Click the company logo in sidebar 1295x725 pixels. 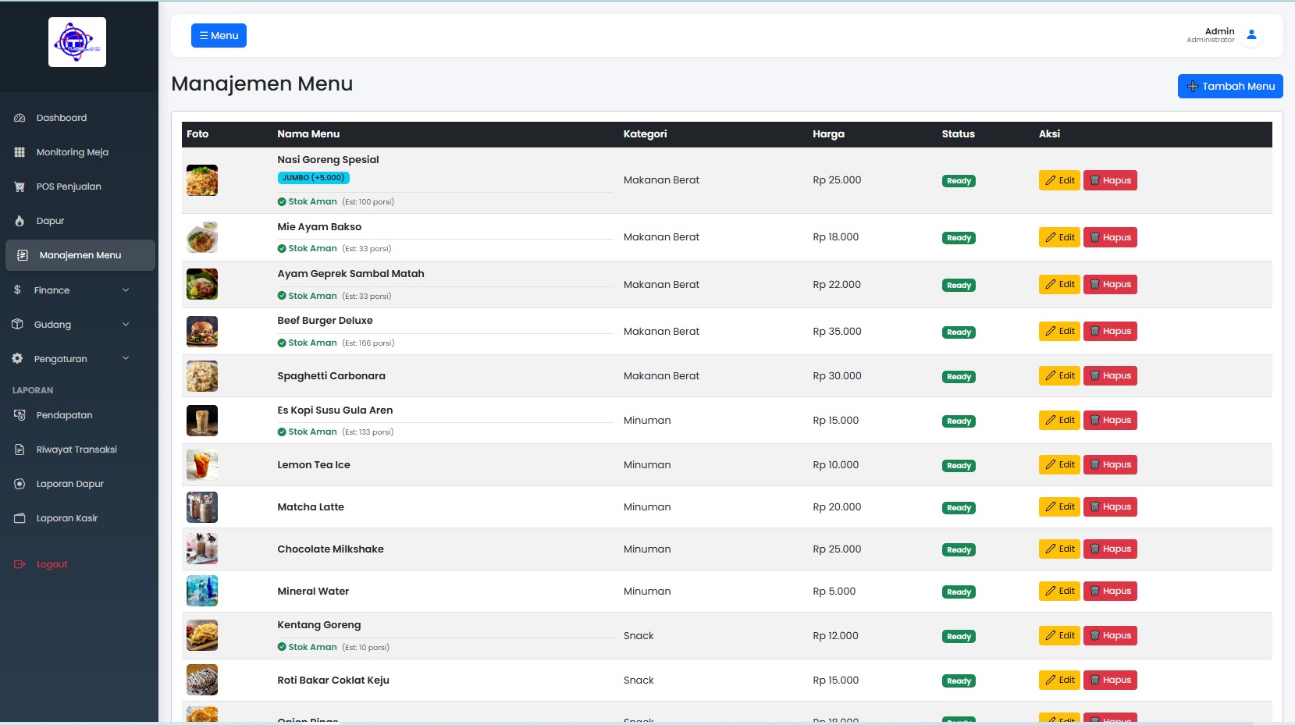(77, 42)
